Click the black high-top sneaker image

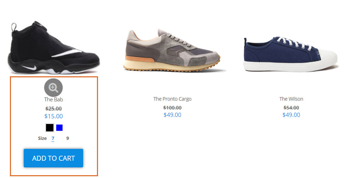pos(53,48)
